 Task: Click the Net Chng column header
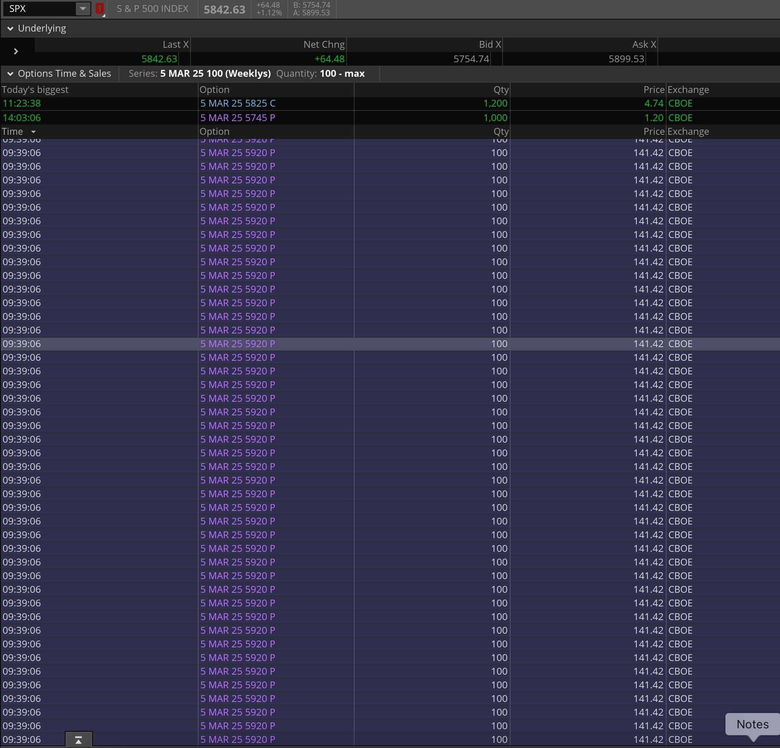324,44
